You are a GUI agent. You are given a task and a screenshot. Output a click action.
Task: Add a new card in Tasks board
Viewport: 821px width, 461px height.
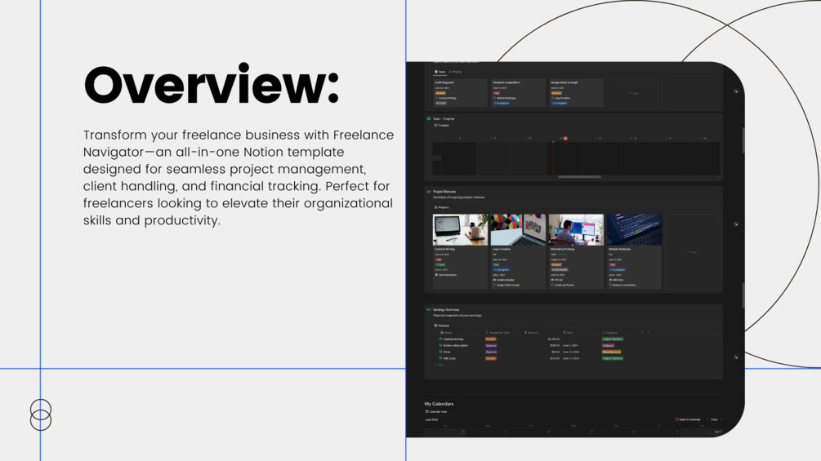click(x=634, y=94)
